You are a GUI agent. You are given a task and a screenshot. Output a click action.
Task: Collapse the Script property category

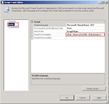(32, 22)
